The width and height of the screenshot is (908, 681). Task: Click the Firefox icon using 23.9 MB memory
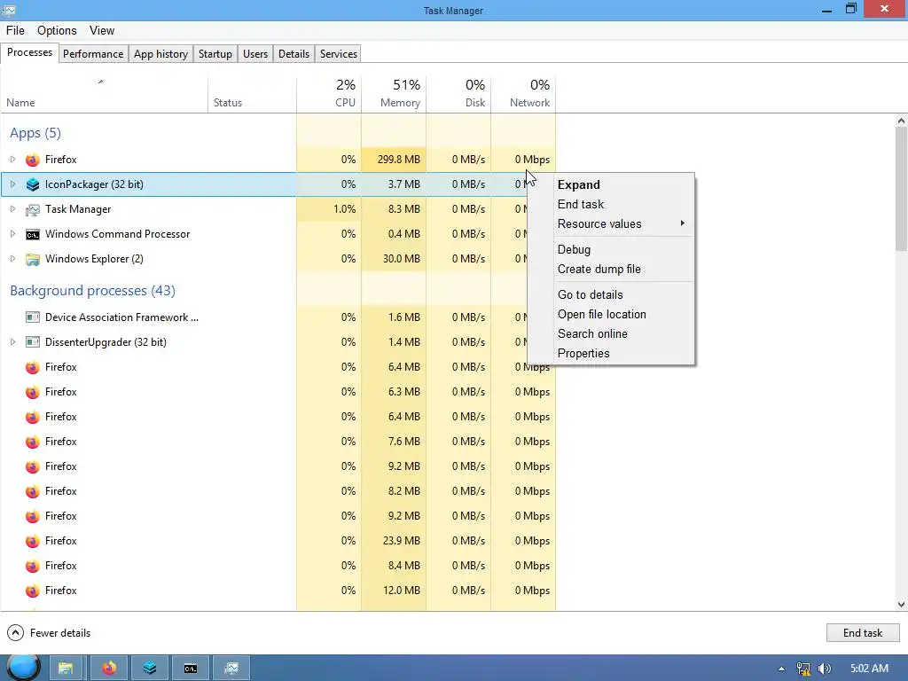(x=33, y=541)
